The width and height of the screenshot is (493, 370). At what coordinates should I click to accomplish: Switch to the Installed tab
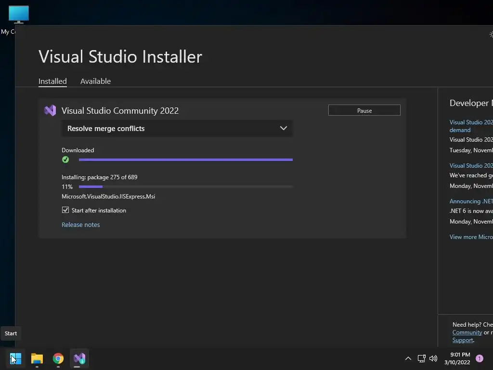(x=52, y=81)
